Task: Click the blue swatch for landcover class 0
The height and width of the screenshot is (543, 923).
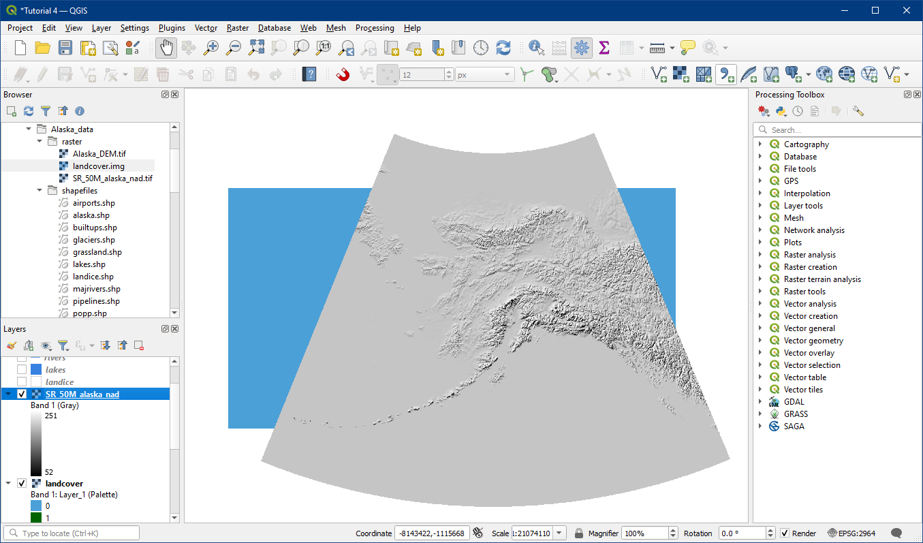Action: pyautogui.click(x=36, y=506)
